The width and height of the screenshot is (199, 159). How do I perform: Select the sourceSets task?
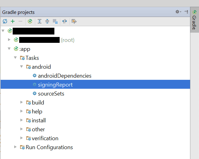point(51,93)
